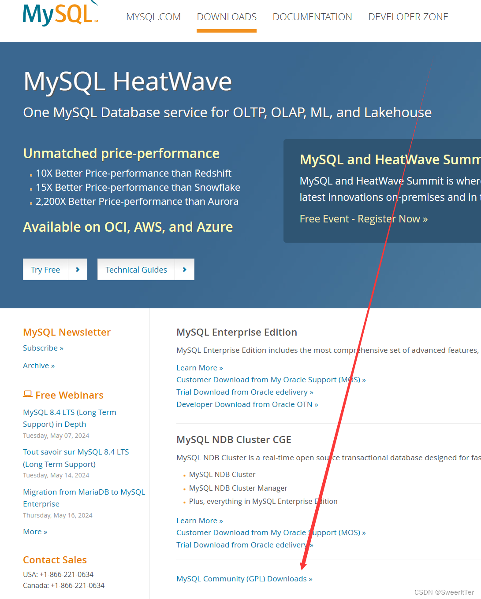The width and height of the screenshot is (481, 599).
Task: Click the MySQL dolphin logo
Action: (x=60, y=13)
